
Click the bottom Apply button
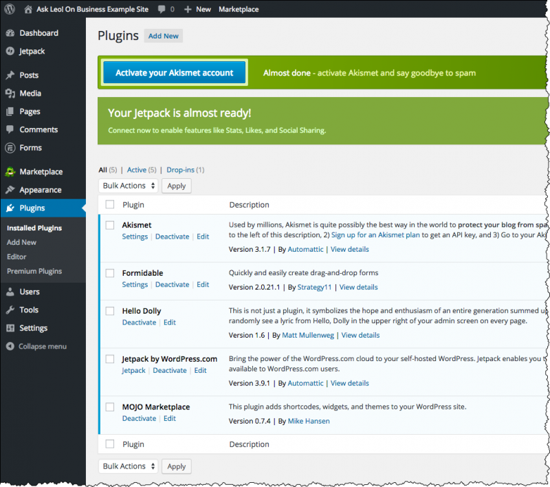click(x=177, y=466)
